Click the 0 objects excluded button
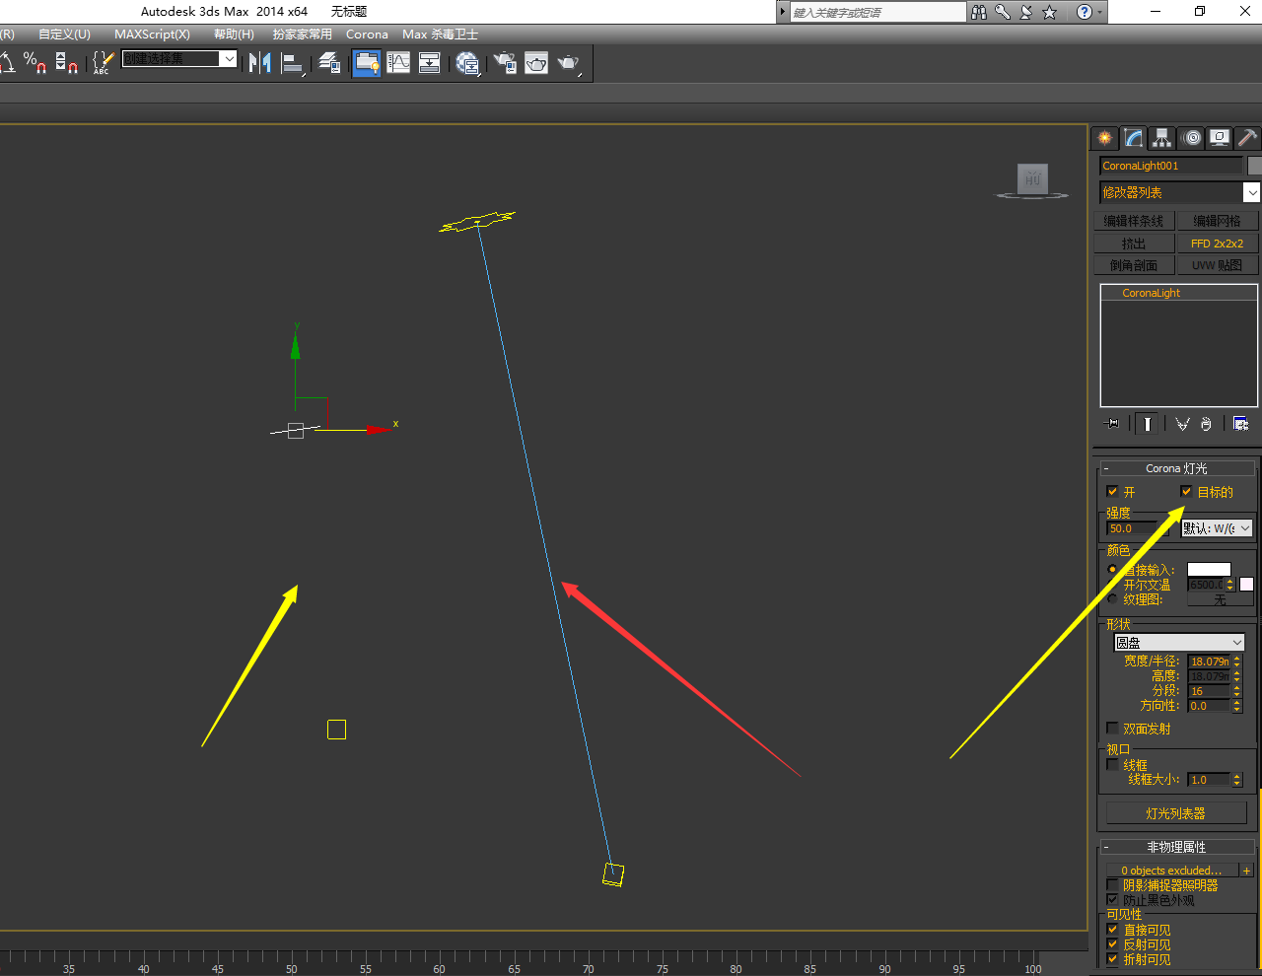This screenshot has width=1262, height=976. (1171, 871)
